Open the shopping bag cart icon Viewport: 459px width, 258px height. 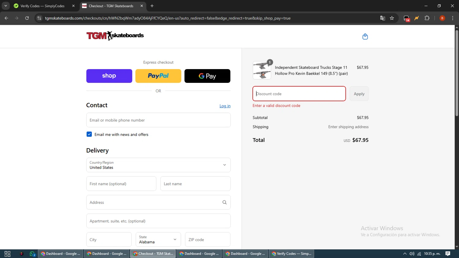point(365,36)
